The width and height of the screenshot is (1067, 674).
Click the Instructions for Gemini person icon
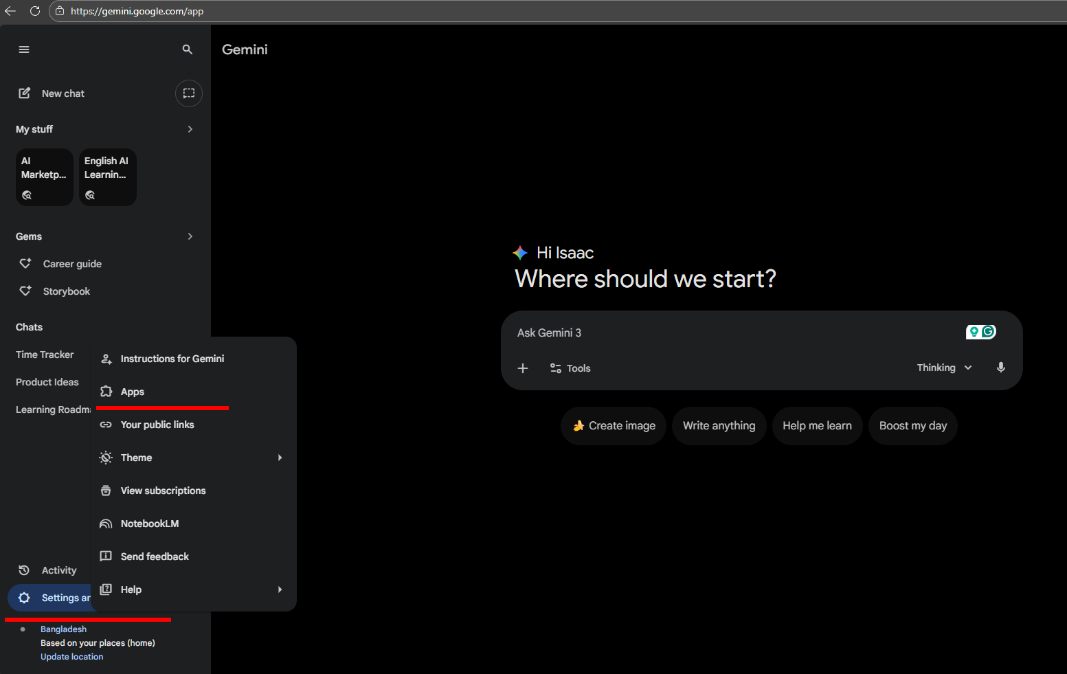coord(106,359)
